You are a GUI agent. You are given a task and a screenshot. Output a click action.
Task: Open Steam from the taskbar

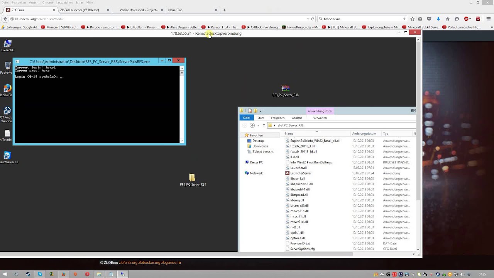[x=28, y=274]
